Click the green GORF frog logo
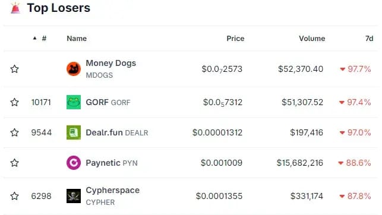Screen dimensions: 382x215 [x=74, y=102]
